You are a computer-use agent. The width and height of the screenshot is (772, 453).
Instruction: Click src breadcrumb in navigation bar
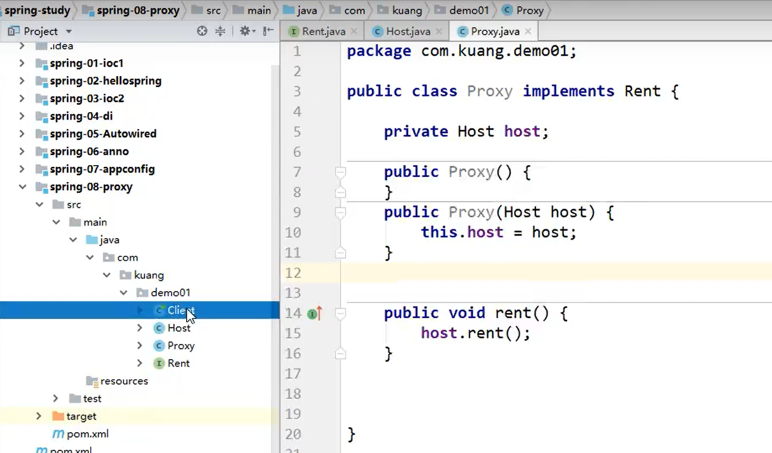click(206, 10)
